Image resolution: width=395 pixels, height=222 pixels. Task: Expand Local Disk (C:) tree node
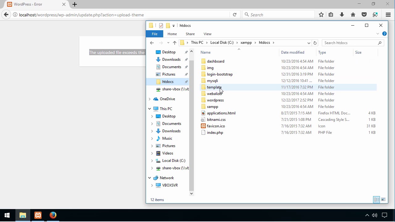coord(152,161)
